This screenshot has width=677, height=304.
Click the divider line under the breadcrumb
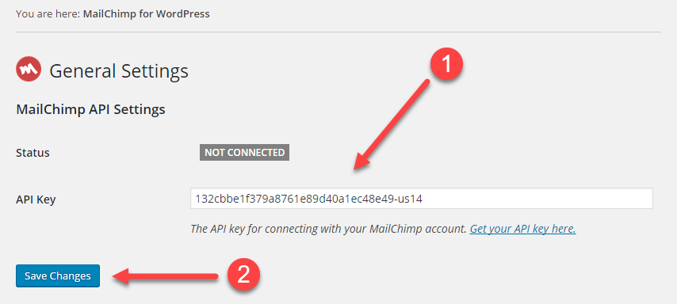click(x=338, y=32)
